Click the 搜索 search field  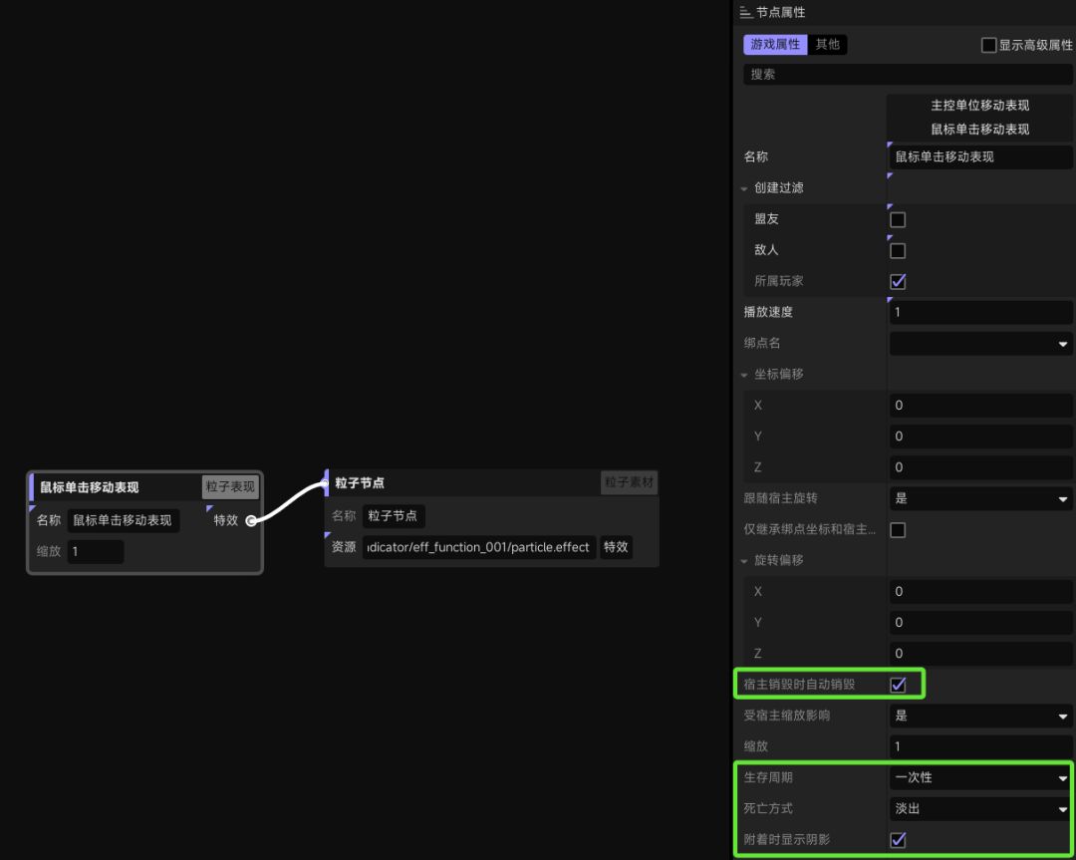pyautogui.click(x=908, y=74)
